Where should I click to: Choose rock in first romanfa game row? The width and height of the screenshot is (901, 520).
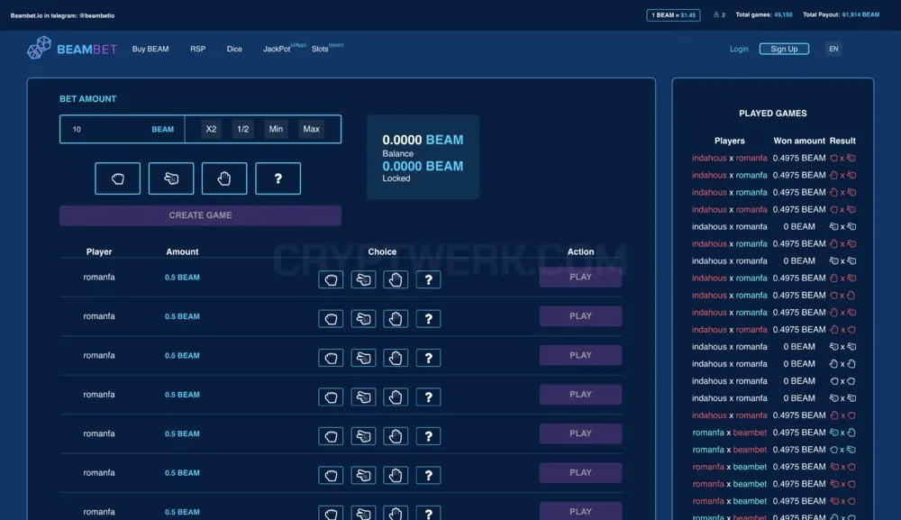331,279
